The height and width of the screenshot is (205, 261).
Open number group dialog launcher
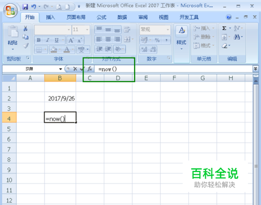pyautogui.click(x=169, y=58)
